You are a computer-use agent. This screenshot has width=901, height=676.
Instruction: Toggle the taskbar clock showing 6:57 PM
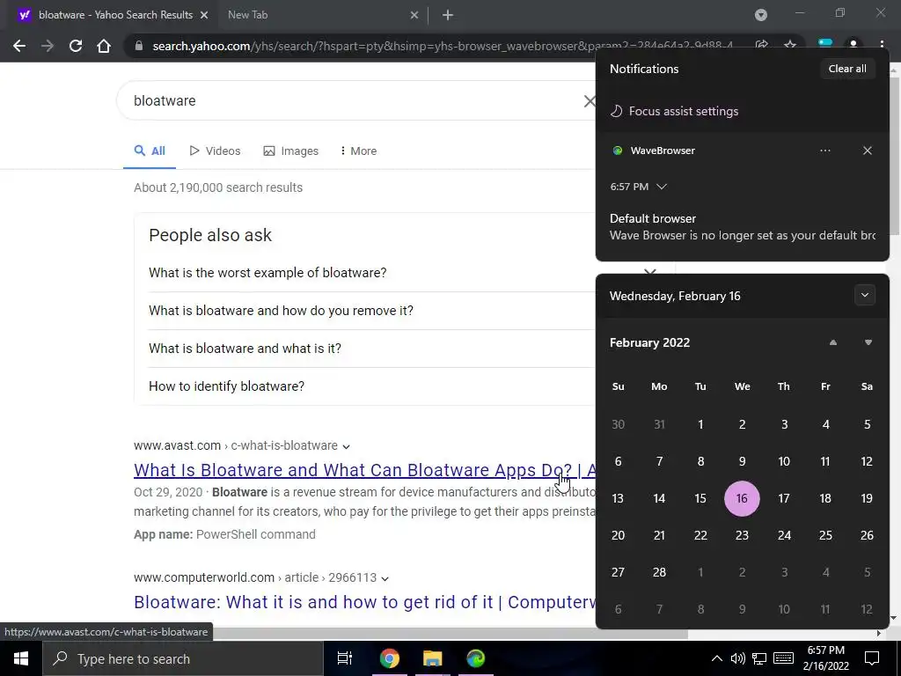pos(825,658)
